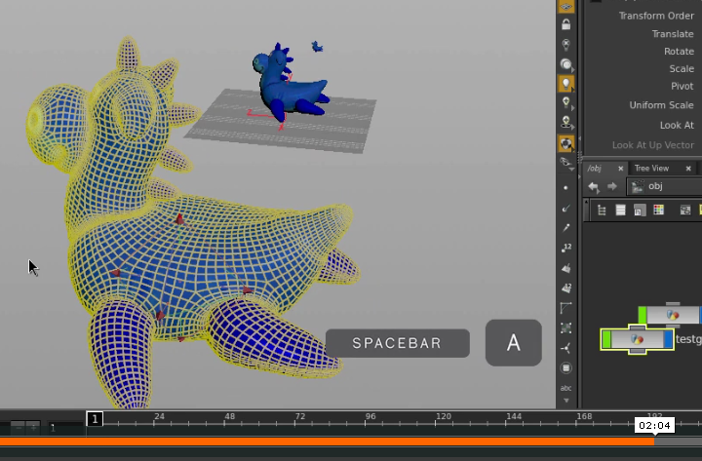Switch to the /obj network tab
The height and width of the screenshot is (461, 702).
click(x=595, y=169)
